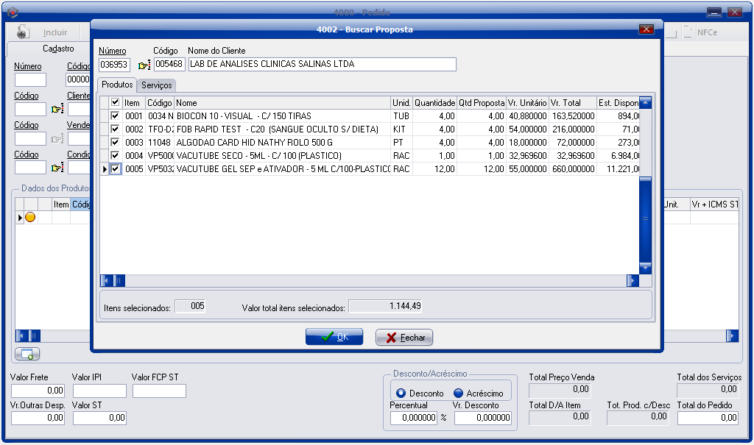Toggle the select-all checkbox in the grid header
This screenshot has height=445, width=754.
(115, 102)
